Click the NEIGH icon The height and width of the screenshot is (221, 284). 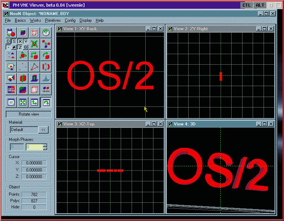pyautogui.click(x=46, y=90)
